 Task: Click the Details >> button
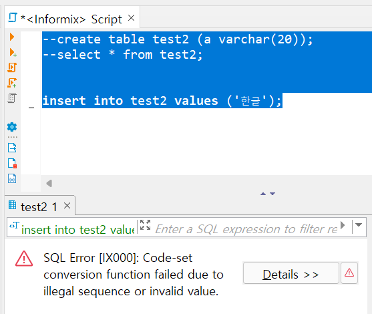(291, 273)
